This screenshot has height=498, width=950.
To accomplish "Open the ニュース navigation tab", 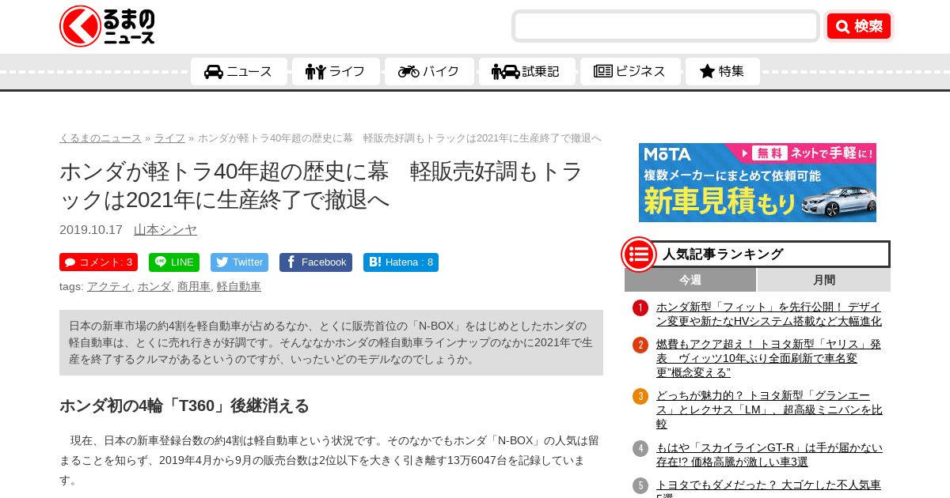I will 238,71.
